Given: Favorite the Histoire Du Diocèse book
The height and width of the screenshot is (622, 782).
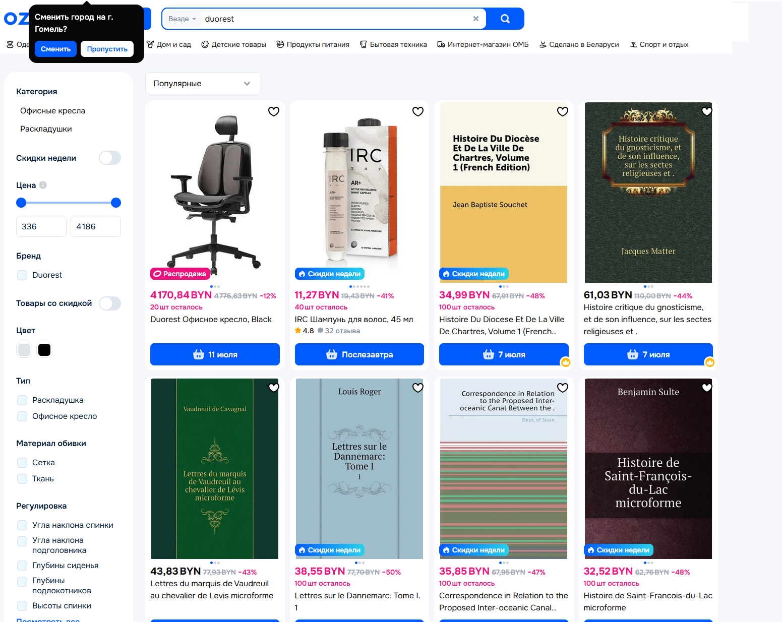Looking at the screenshot, I should pyautogui.click(x=563, y=111).
